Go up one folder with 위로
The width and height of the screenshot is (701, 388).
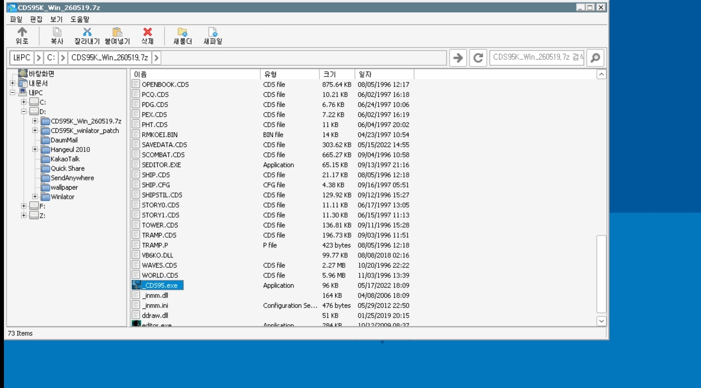tap(22, 35)
